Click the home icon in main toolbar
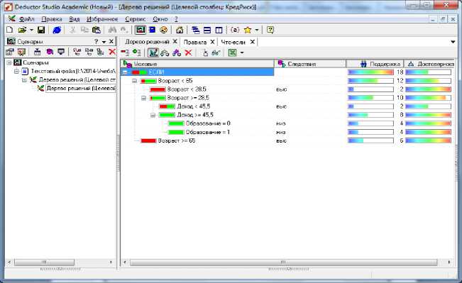Image resolution: width=462 pixels, height=283 pixels. tap(180, 30)
